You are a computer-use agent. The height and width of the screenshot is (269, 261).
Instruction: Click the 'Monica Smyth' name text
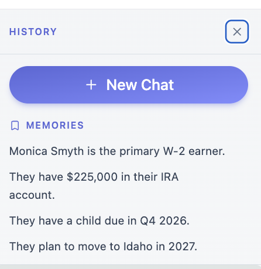[x=46, y=151]
